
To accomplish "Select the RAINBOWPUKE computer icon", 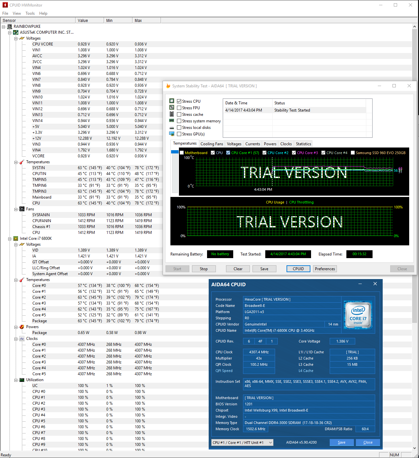I will (x=10, y=26).
